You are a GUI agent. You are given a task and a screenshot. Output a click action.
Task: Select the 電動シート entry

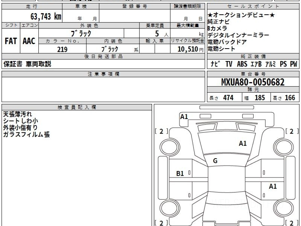(x=221, y=49)
